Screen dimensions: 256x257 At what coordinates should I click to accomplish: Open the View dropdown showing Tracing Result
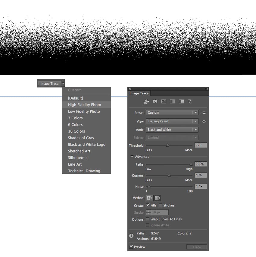coord(172,121)
